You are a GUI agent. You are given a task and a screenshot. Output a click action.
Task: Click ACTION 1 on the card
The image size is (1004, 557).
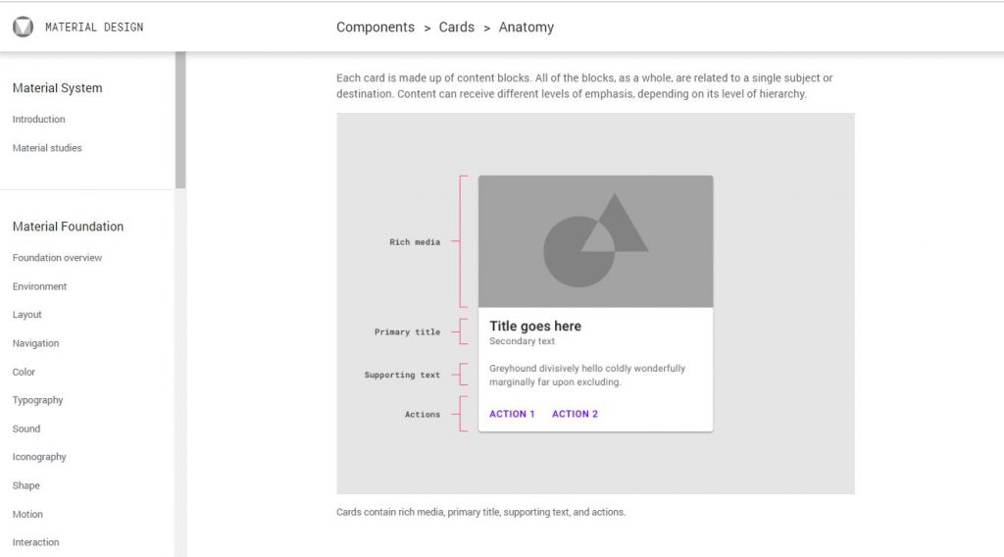[x=512, y=414]
